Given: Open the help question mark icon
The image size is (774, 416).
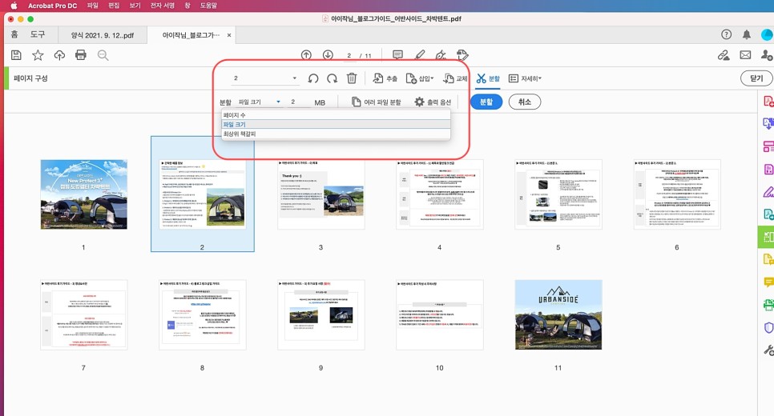Looking at the screenshot, I should click(726, 34).
